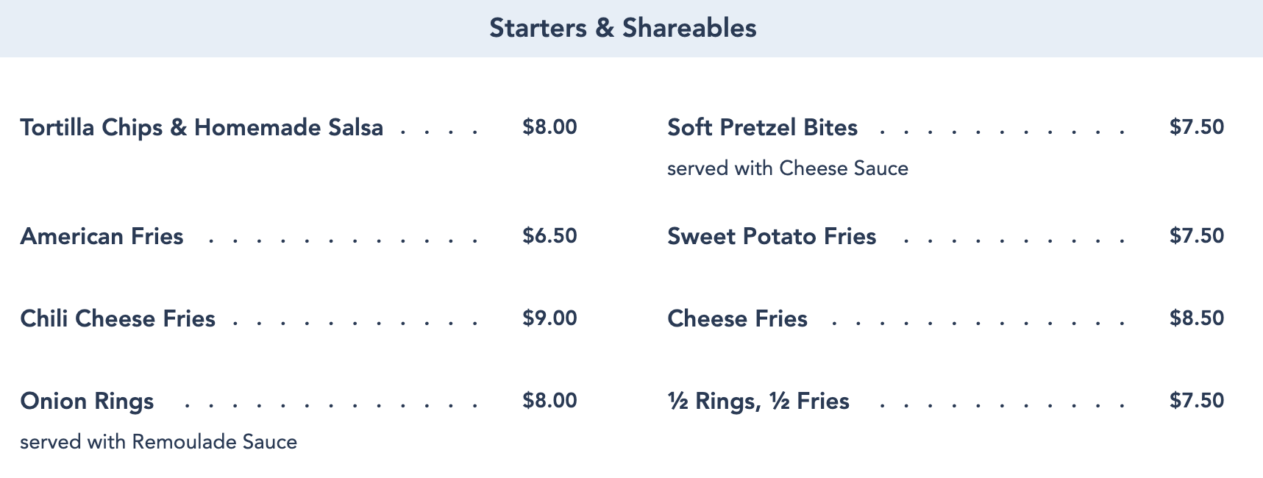Viewport: 1263px width, 478px height.
Task: Click the Tortilla Chips $8.00 price
Action: click(x=549, y=127)
